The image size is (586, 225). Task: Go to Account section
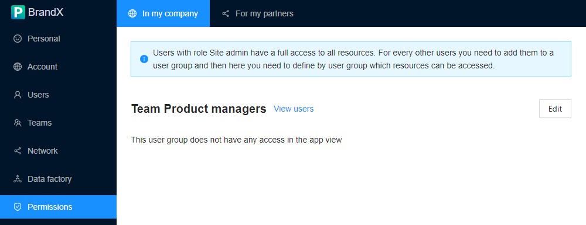[x=58, y=67]
